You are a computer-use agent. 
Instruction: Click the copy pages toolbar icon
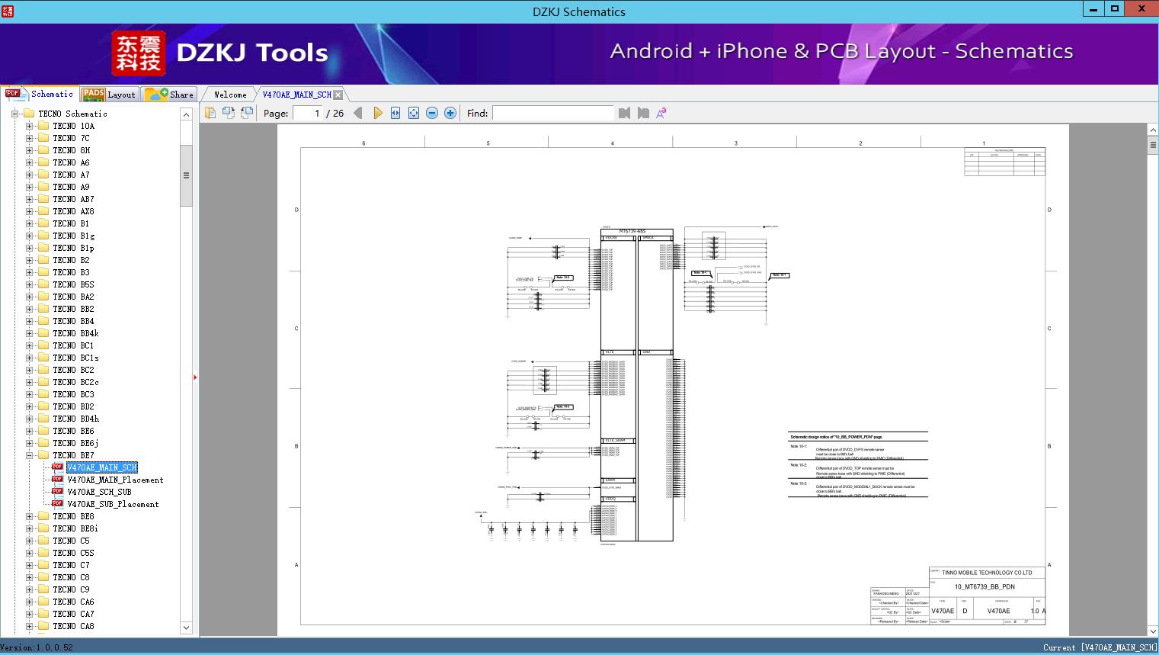click(210, 113)
